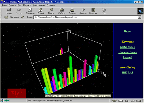The image size is (144, 103).
Task: Click the status bar padlock icon
Action: [2, 100]
